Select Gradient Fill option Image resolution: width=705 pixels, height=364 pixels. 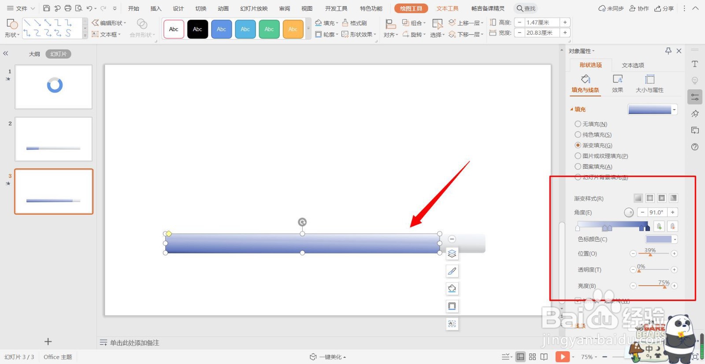[x=594, y=145]
